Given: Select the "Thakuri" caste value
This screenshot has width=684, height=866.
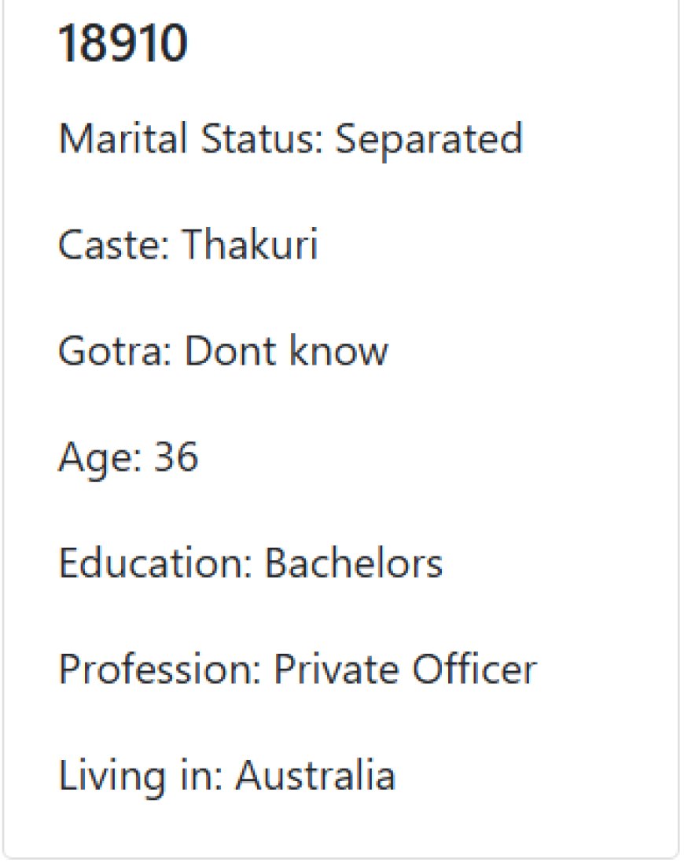Looking at the screenshot, I should click(x=250, y=243).
